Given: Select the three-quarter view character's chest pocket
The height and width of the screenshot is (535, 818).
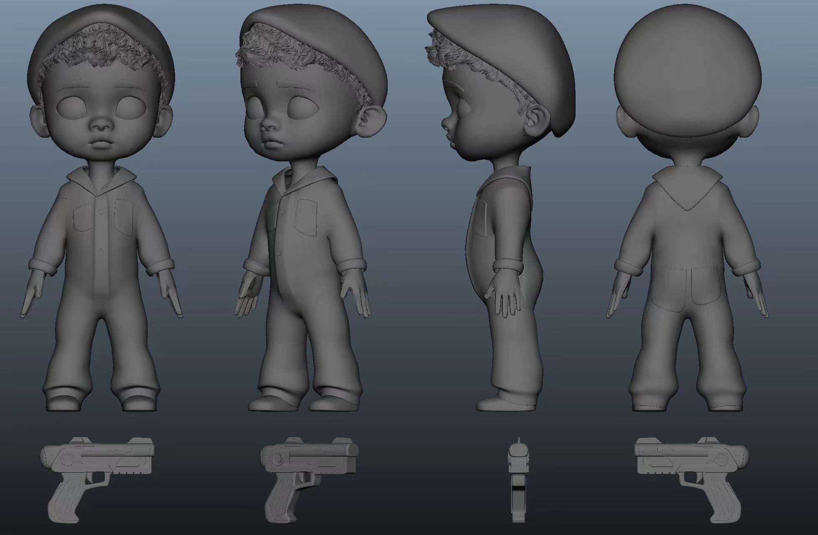Looking at the screenshot, I should click(x=306, y=217).
